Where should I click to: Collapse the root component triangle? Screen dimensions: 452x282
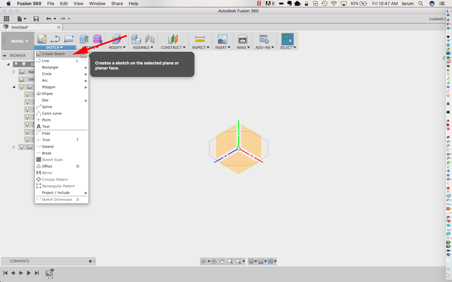pyautogui.click(x=8, y=64)
